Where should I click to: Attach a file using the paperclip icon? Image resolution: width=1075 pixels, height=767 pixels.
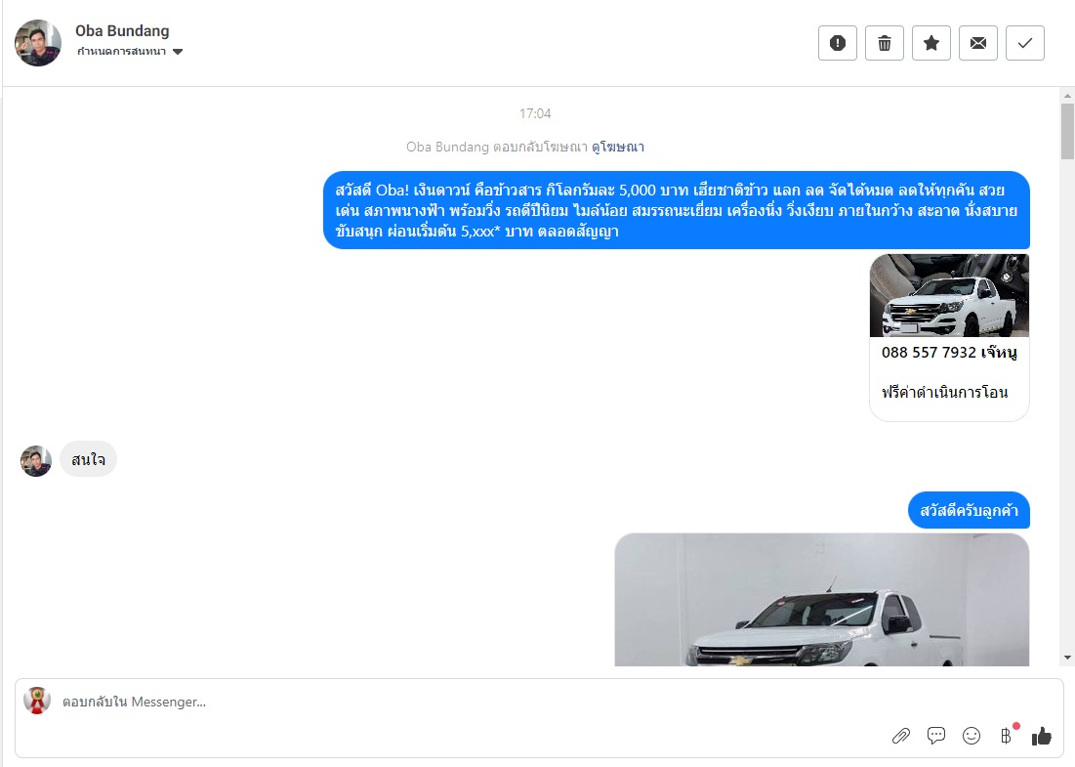(901, 736)
